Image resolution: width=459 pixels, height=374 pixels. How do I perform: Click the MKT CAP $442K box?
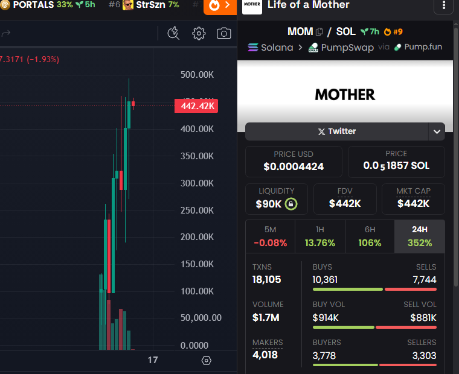pos(413,199)
